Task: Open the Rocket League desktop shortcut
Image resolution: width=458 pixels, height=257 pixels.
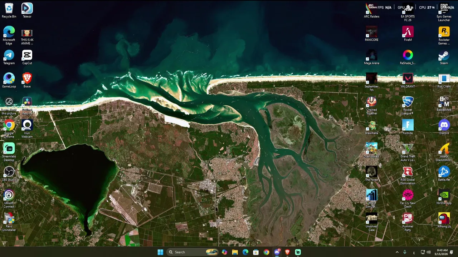Action: pyautogui.click(x=408, y=106)
